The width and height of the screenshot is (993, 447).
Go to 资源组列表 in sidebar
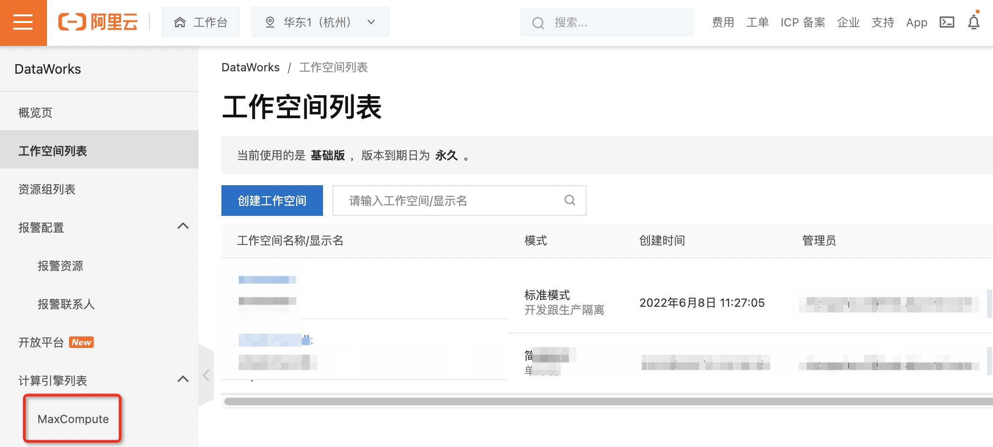47,190
